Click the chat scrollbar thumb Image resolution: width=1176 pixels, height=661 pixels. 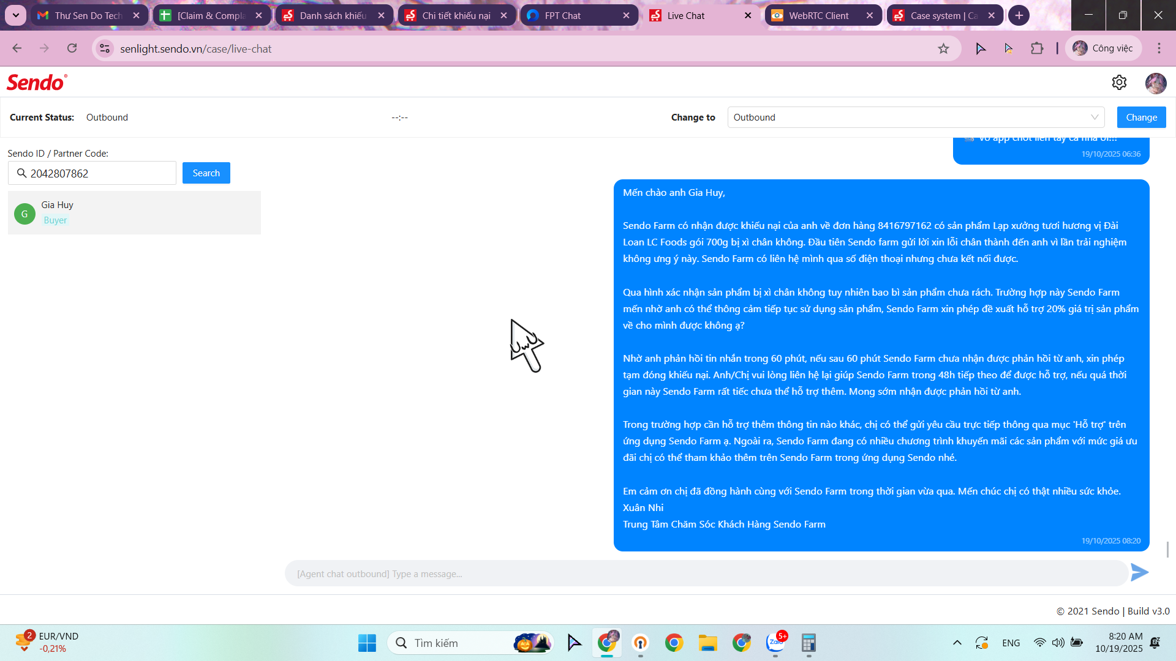[x=1167, y=549]
